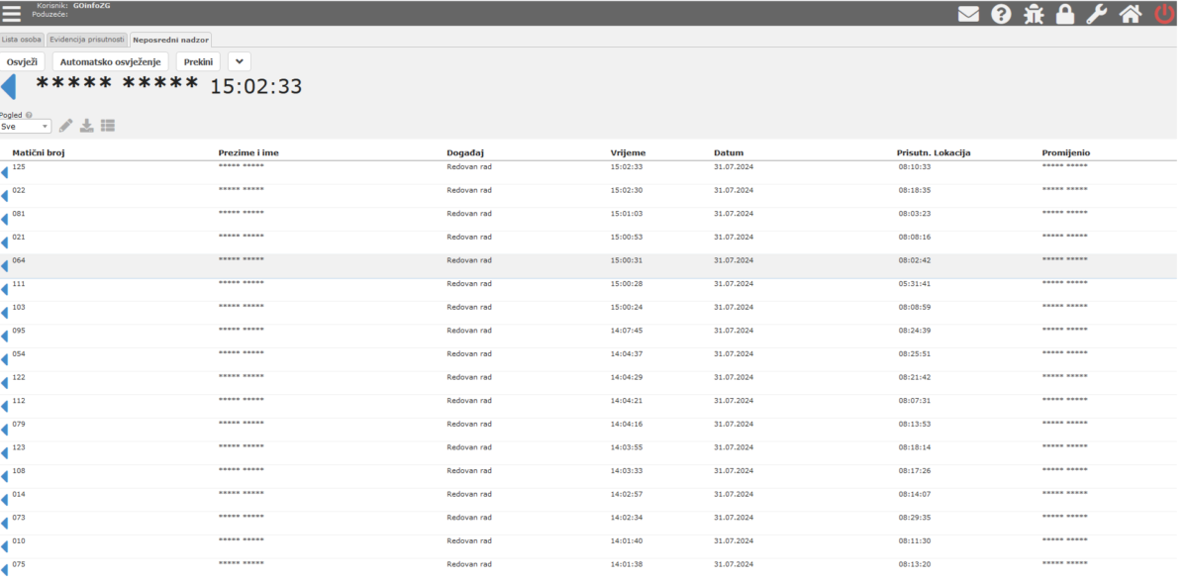Image resolution: width=1188 pixels, height=582 pixels.
Task: Select time cell 15:02:30
Action: [627, 190]
